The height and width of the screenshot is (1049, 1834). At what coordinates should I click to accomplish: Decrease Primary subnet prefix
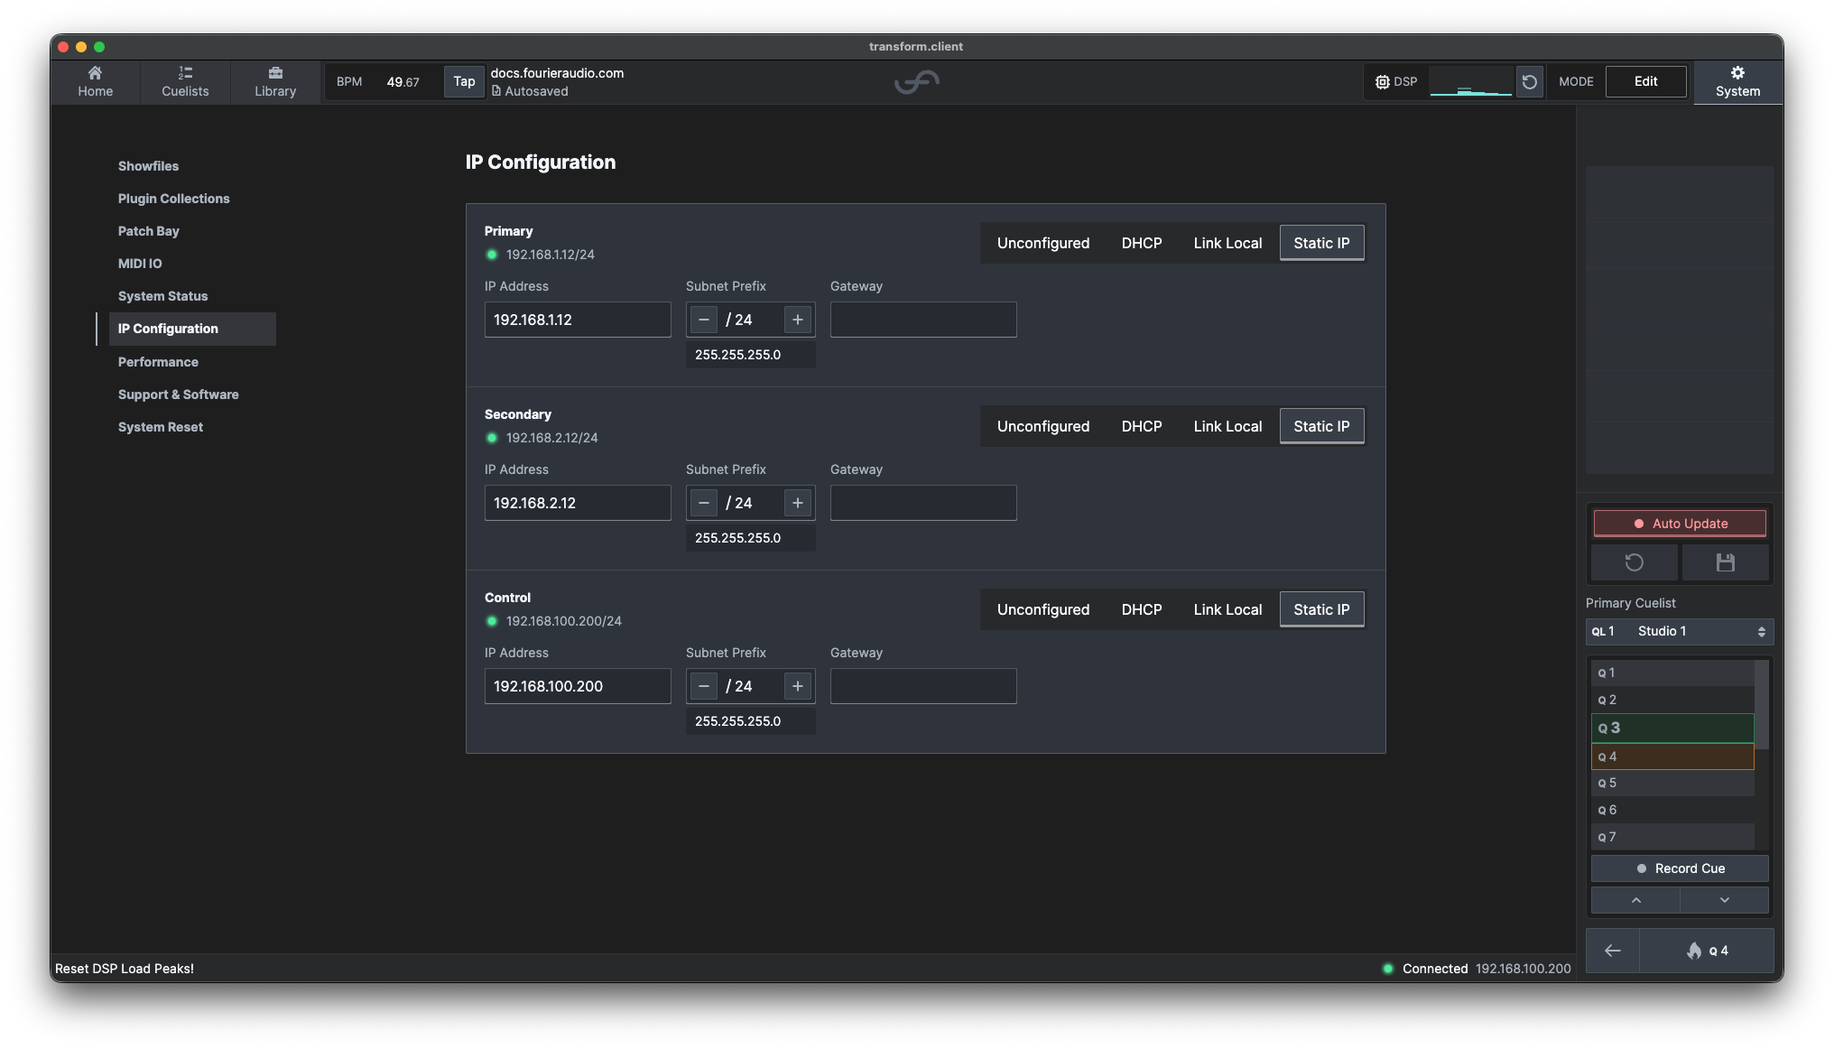pos(704,320)
